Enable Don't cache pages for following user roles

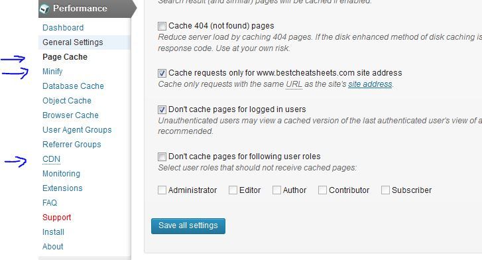click(162, 157)
